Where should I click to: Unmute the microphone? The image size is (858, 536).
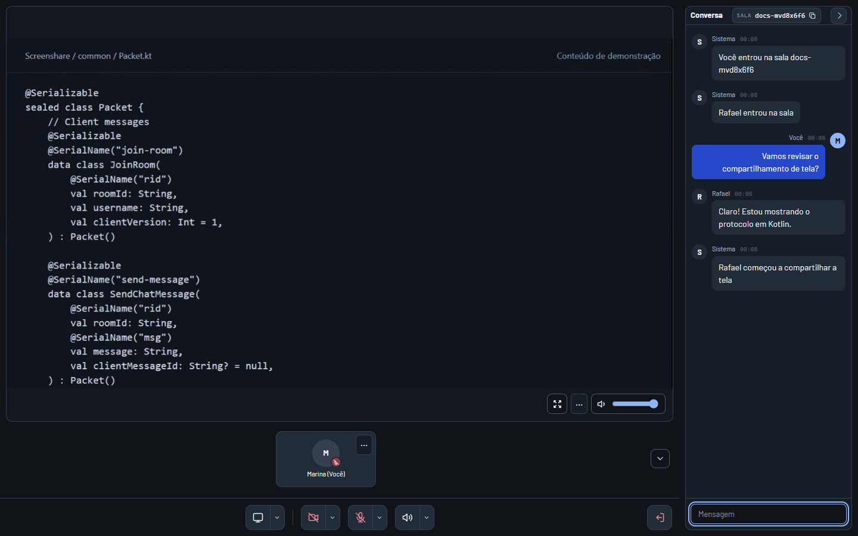tap(360, 518)
